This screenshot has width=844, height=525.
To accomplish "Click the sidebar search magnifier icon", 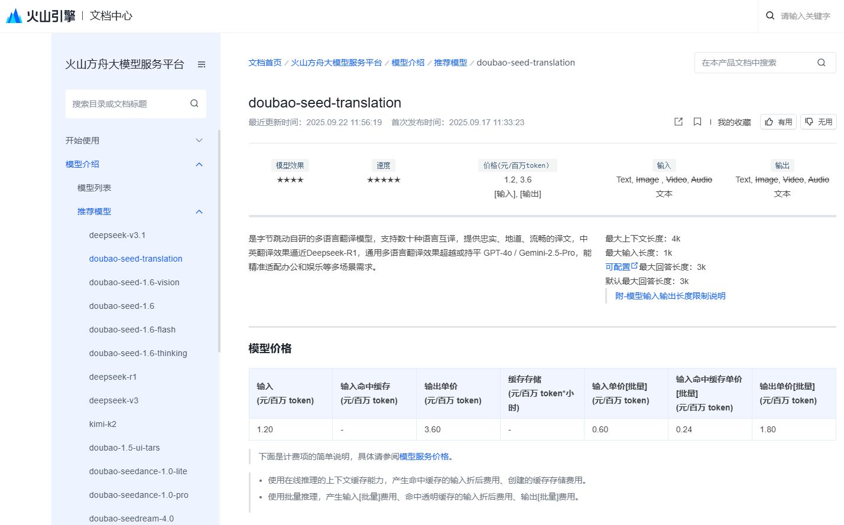I will pyautogui.click(x=194, y=104).
